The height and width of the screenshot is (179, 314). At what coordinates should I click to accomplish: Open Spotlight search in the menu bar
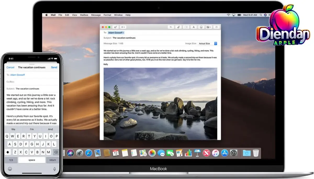coord(260,15)
